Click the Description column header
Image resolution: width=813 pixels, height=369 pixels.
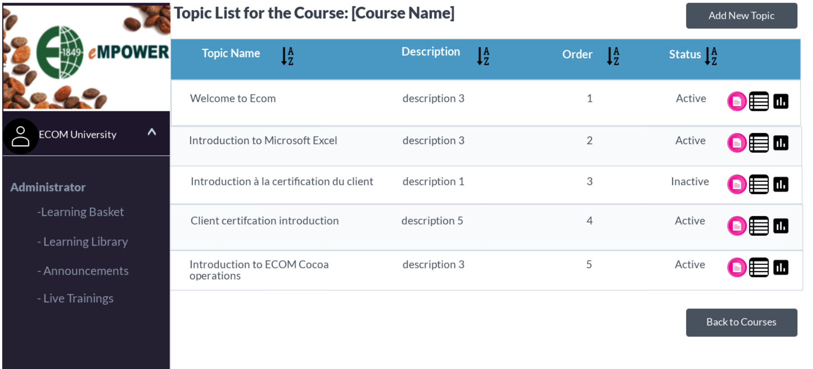431,52
